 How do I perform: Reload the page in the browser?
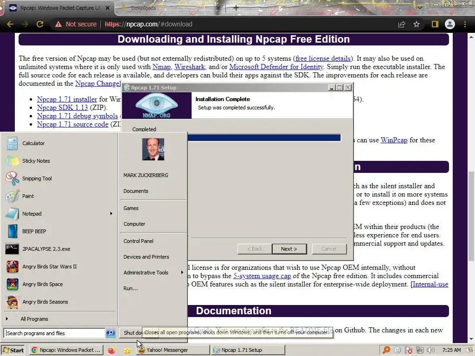coord(40,24)
